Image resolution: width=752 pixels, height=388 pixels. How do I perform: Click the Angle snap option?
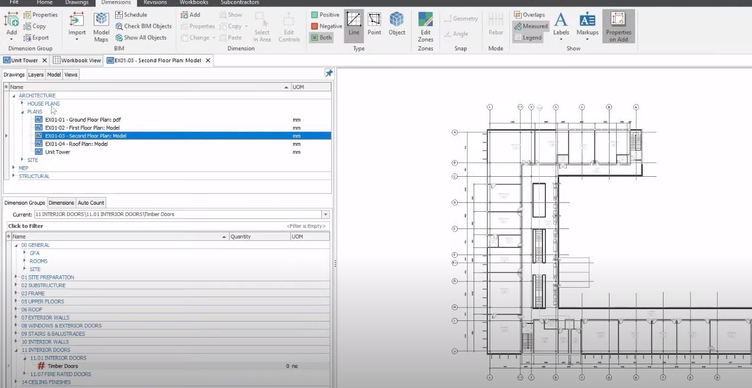pos(455,34)
